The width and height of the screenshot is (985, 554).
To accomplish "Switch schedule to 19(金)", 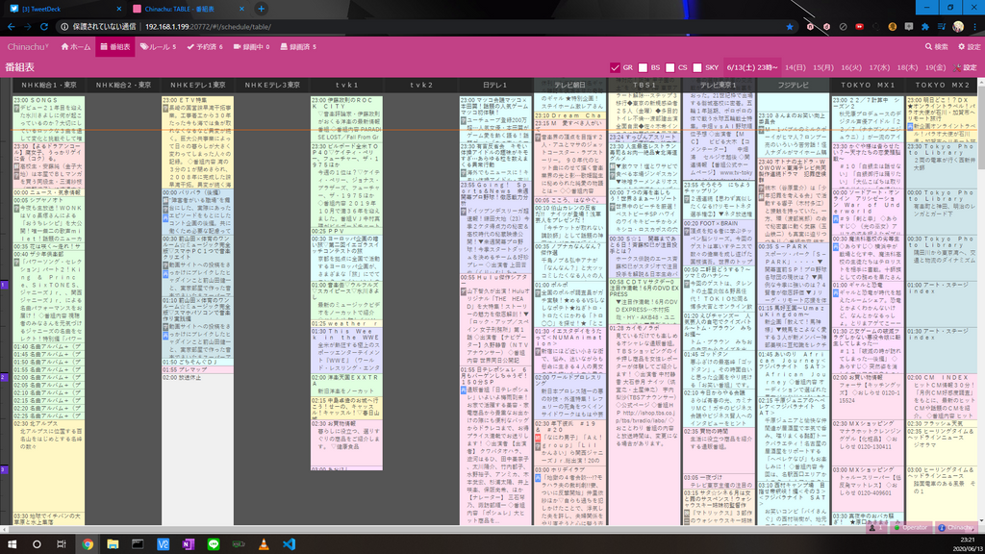I will tap(935, 68).
